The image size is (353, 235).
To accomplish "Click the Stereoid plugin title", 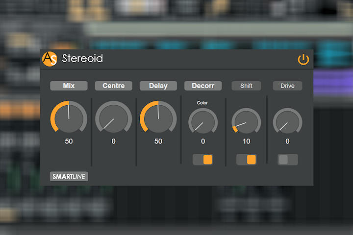I will click(x=82, y=58).
